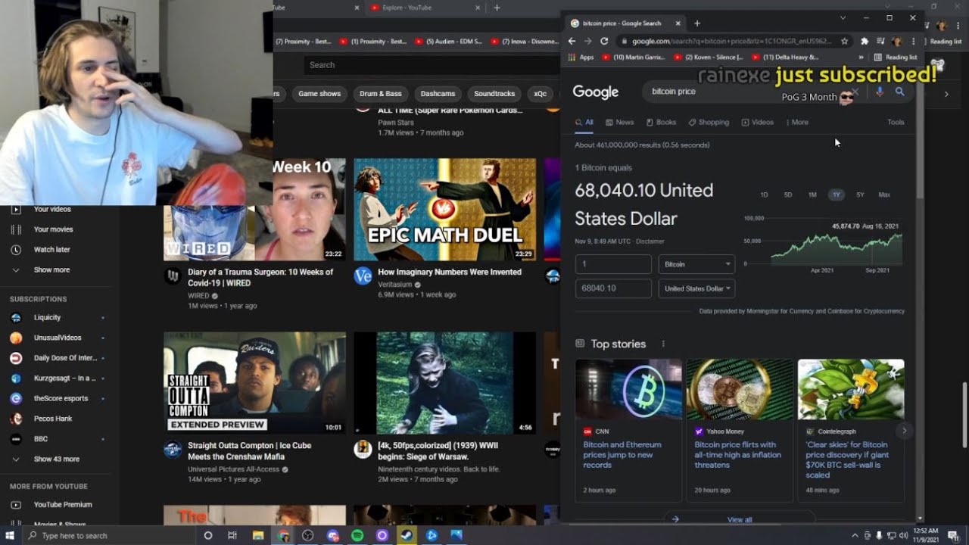Open the Chrome Extensions puzzle icon
This screenshot has width=969, height=545.
tap(865, 41)
